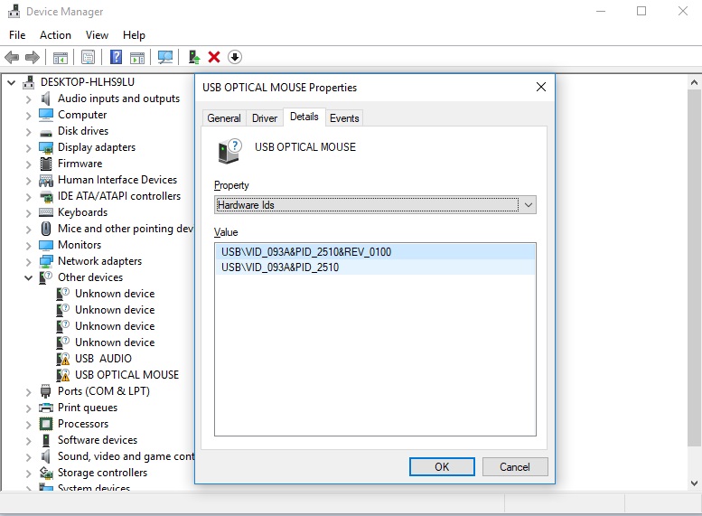Click the Network adapters icon

[x=46, y=261]
